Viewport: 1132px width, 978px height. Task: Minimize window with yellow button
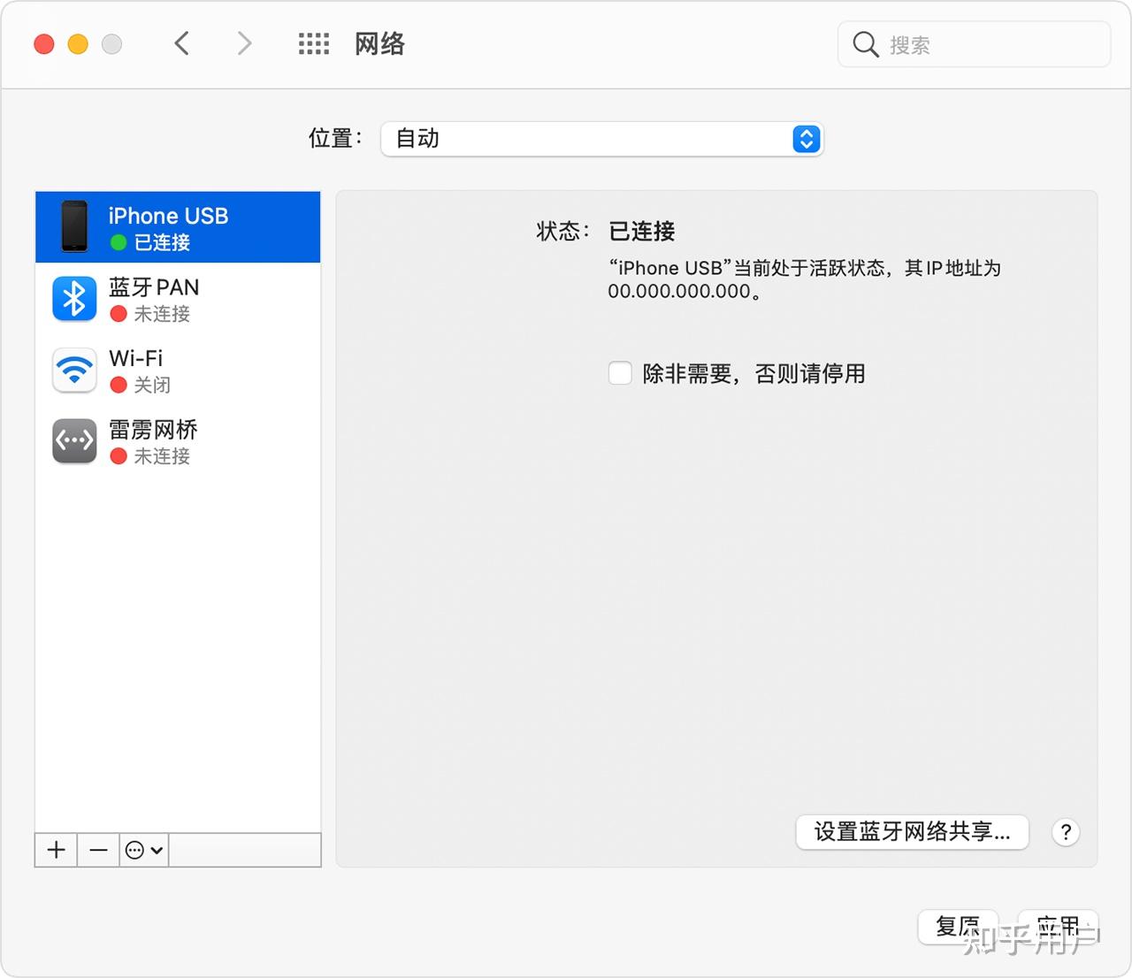click(78, 44)
